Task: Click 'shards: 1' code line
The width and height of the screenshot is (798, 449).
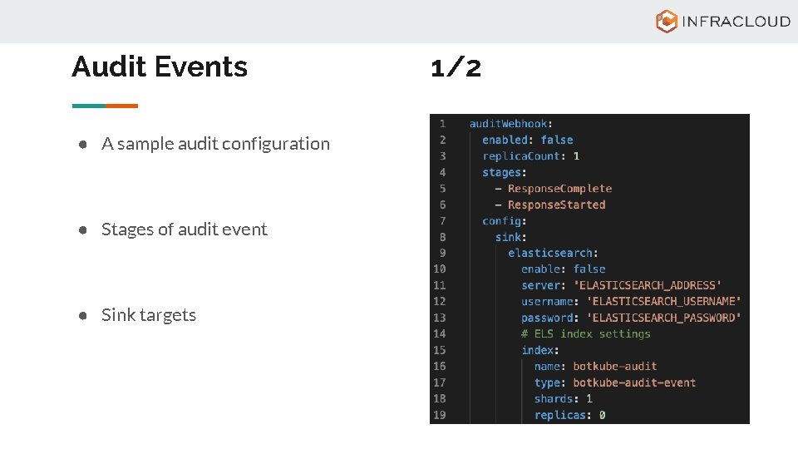Action: (563, 398)
